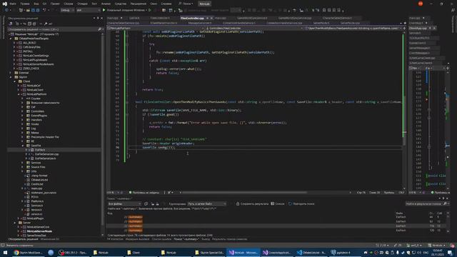The height and width of the screenshot is (257, 457).
Task: Click the Solution Explorer home view icon
Action: 11,24
